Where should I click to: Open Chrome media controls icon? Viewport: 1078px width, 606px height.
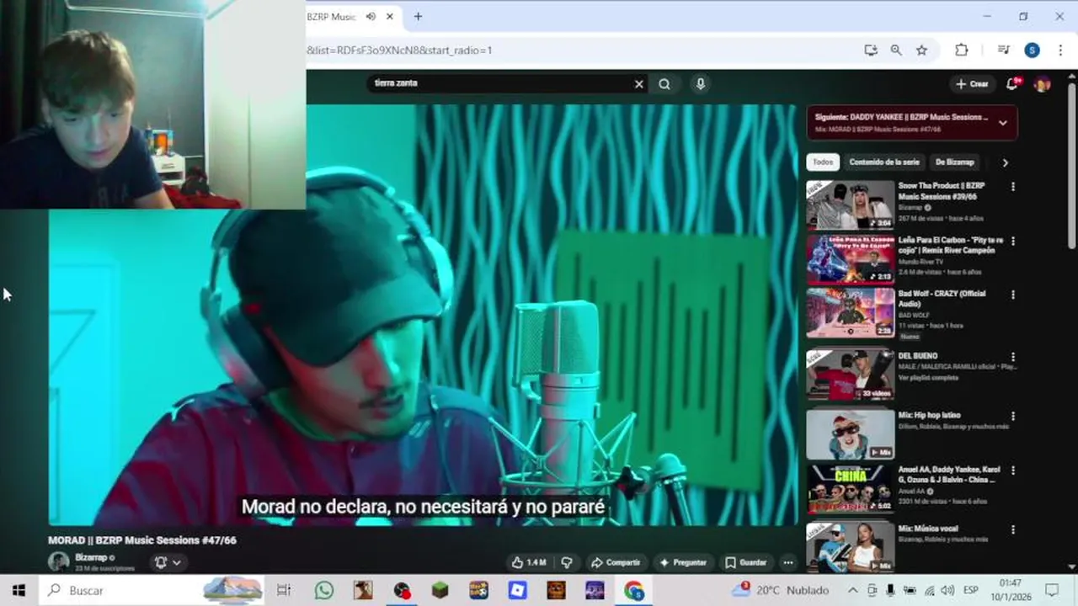pyautogui.click(x=1003, y=50)
